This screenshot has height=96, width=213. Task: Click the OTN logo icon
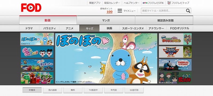pos(145,3)
